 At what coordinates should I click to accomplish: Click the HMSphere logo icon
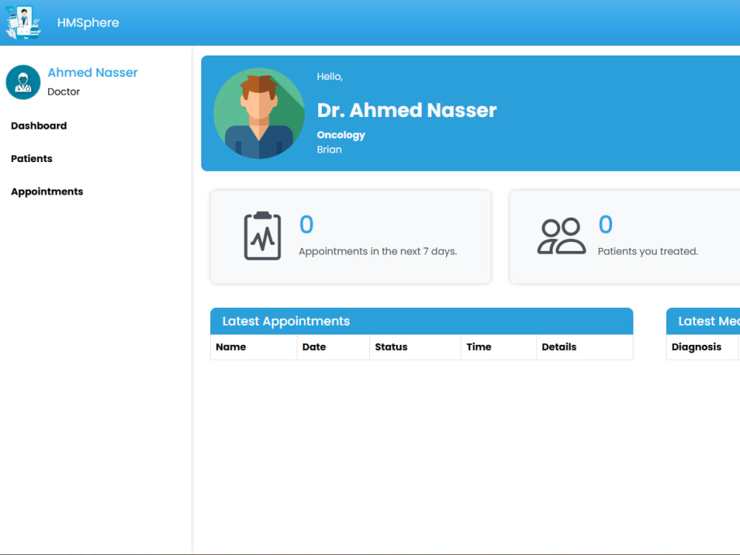(23, 22)
